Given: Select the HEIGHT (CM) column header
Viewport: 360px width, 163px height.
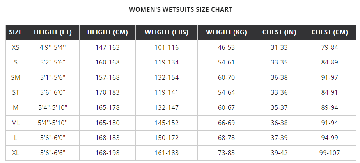Looking at the screenshot, I should pyautogui.click(x=108, y=32).
